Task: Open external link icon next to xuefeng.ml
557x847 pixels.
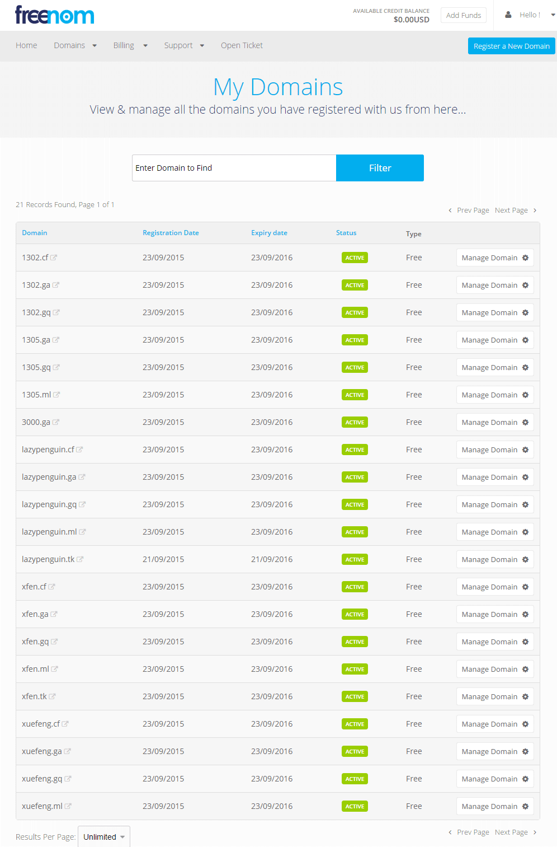Action: click(68, 806)
